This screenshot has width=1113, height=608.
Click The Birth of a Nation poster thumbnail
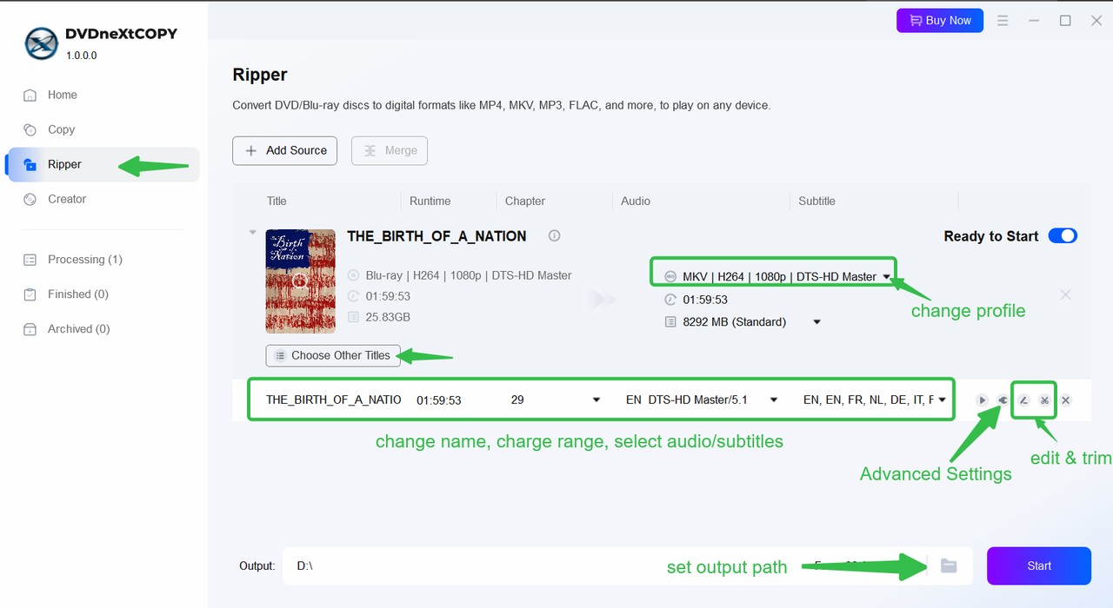pyautogui.click(x=300, y=281)
